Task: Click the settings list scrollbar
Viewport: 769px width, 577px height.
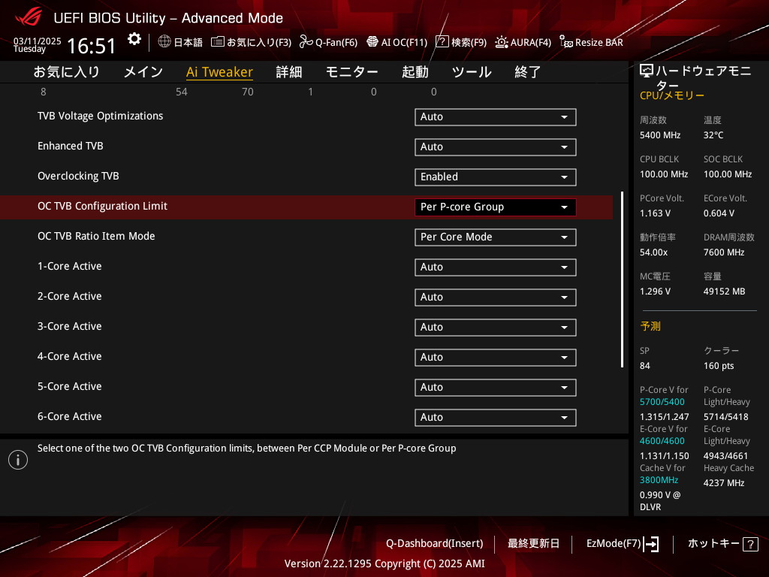Action: (622, 279)
